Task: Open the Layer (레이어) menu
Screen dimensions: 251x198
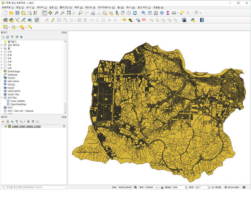Action: (x=42, y=7)
